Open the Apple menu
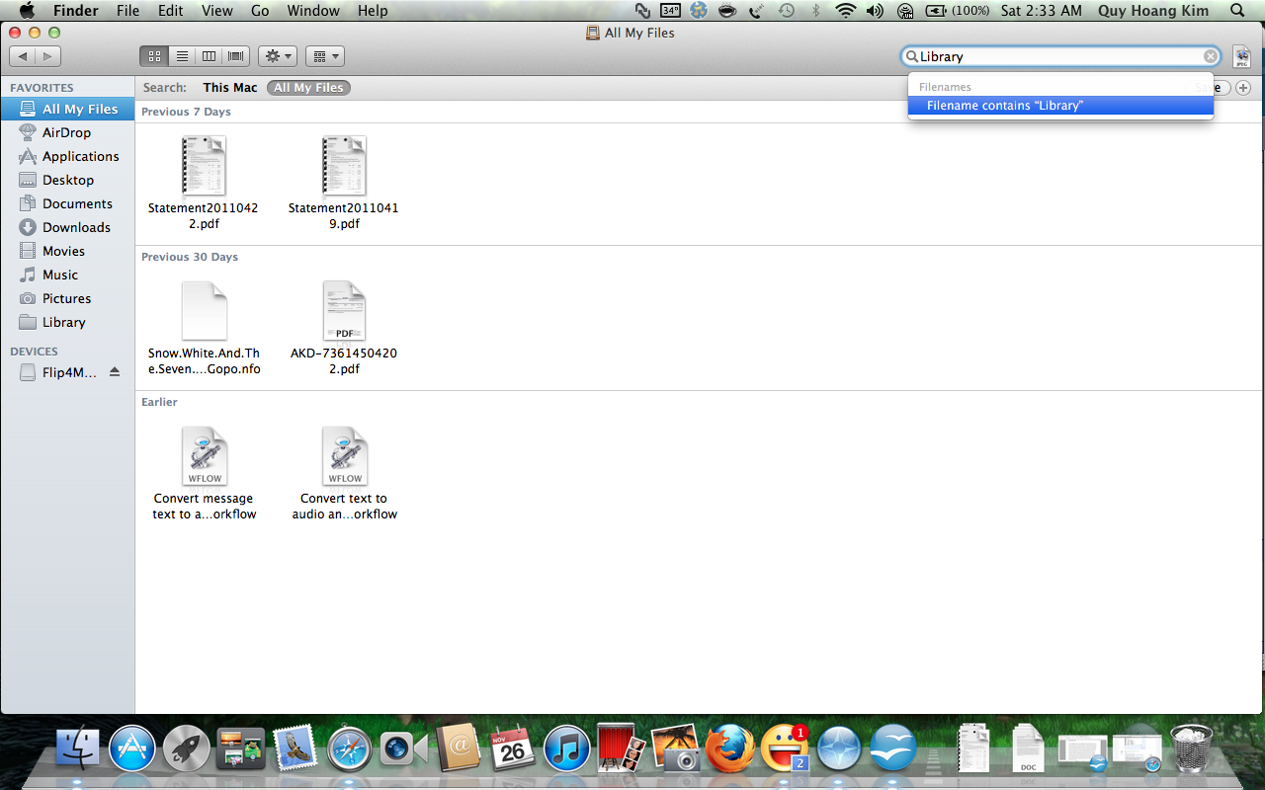The width and height of the screenshot is (1265, 790). coord(27,11)
